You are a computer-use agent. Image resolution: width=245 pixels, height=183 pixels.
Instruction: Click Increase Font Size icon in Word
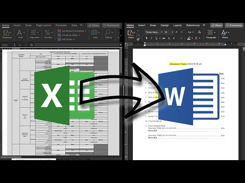177,32
